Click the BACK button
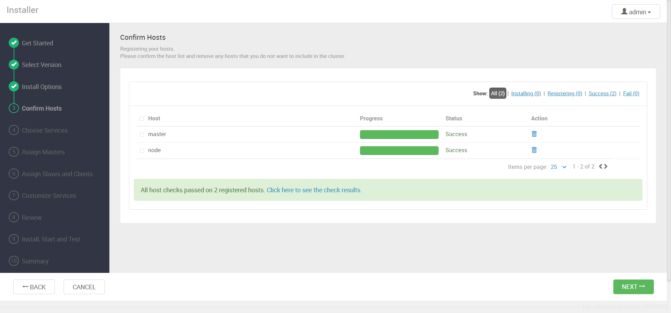 point(34,287)
